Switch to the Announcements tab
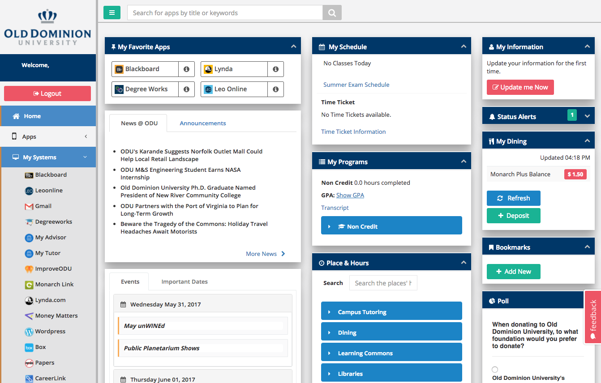601x383 pixels. click(x=202, y=123)
